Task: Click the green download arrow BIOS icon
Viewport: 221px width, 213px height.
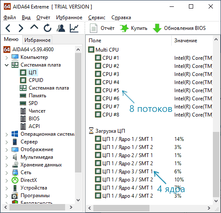Action: click(x=157, y=28)
